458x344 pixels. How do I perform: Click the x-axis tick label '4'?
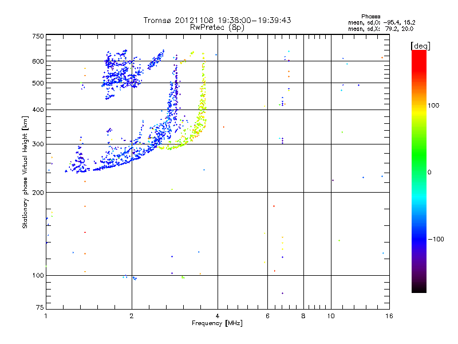(218, 316)
